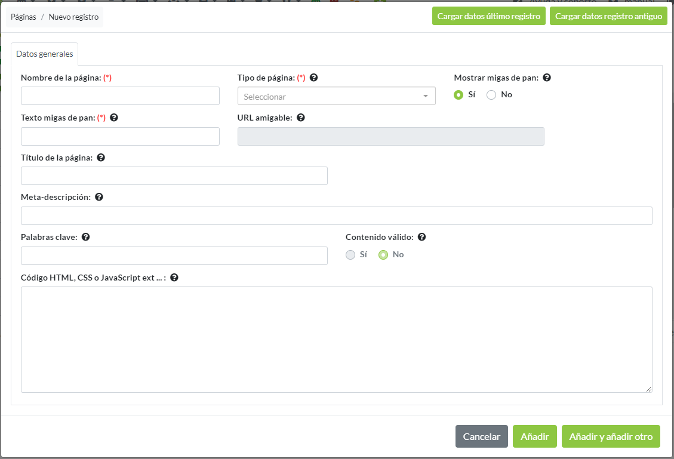Click help icon beside URL amigable
The height and width of the screenshot is (459, 674).
tap(301, 118)
